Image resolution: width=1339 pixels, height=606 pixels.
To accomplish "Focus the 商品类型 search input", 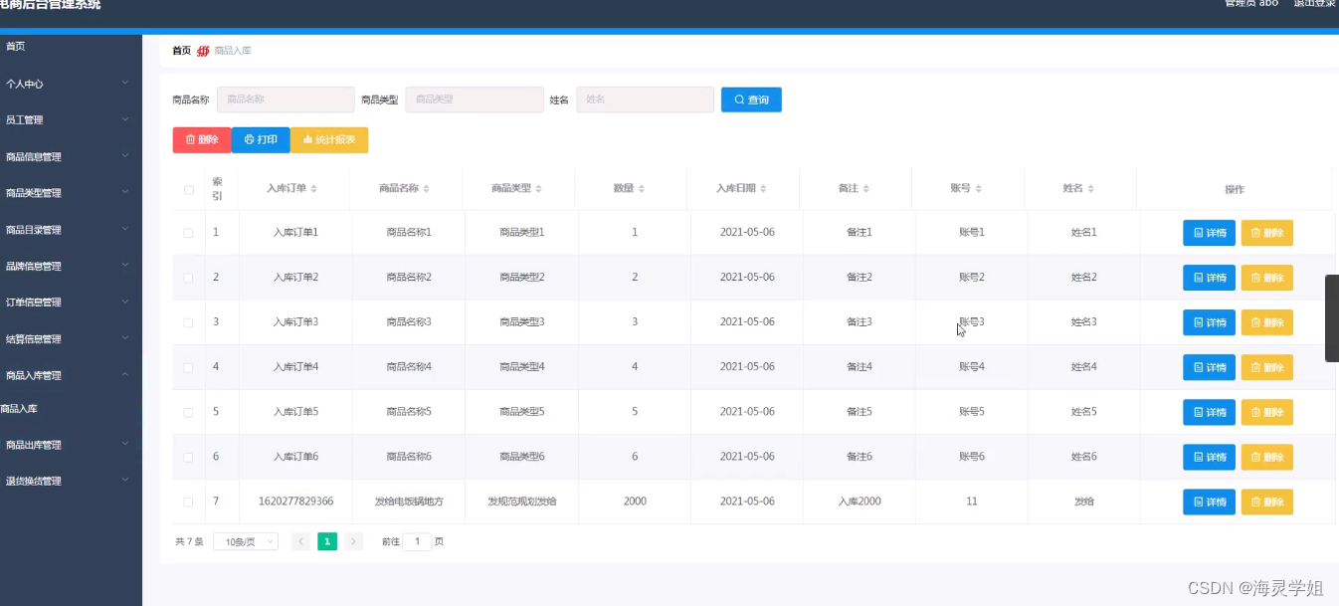I will [475, 100].
